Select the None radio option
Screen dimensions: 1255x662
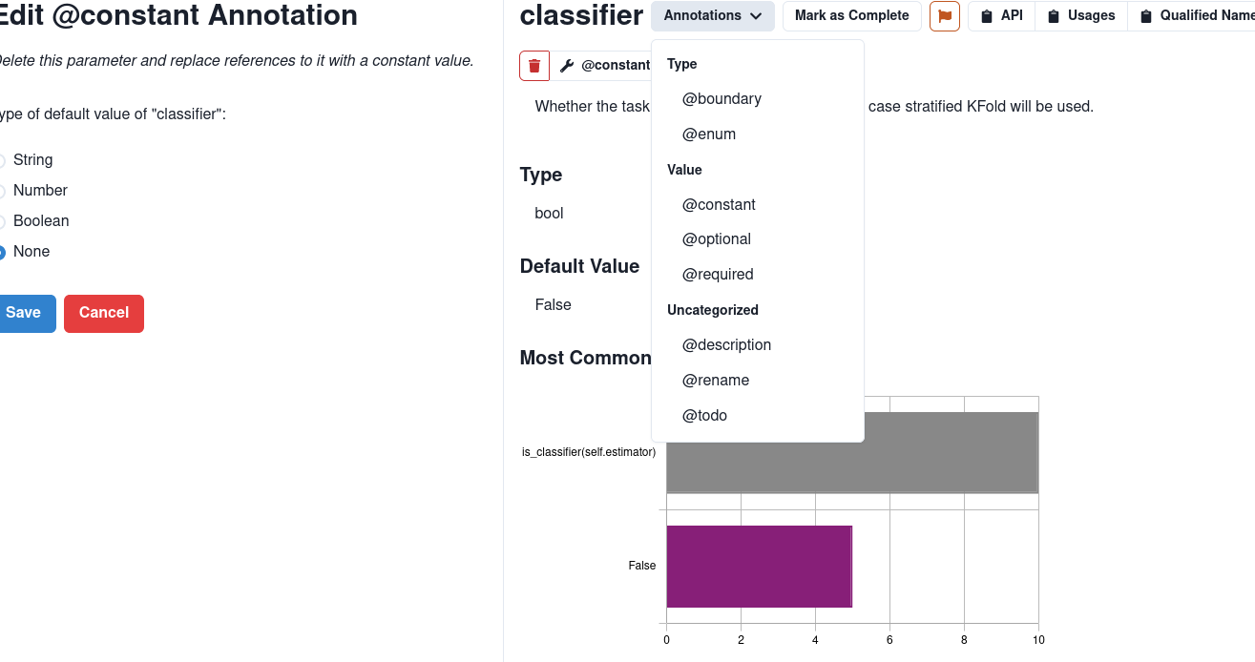(x=2, y=253)
